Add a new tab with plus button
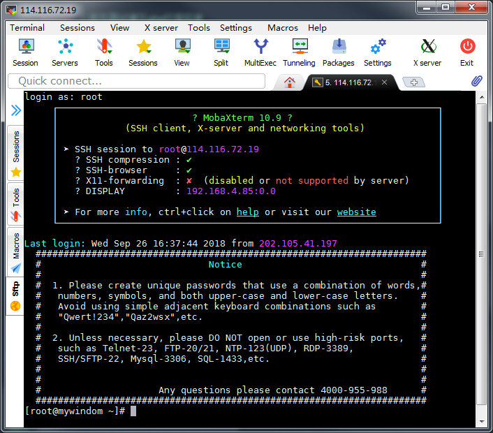 click(414, 82)
